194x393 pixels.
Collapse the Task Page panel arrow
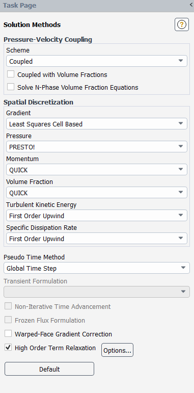click(191, 5)
